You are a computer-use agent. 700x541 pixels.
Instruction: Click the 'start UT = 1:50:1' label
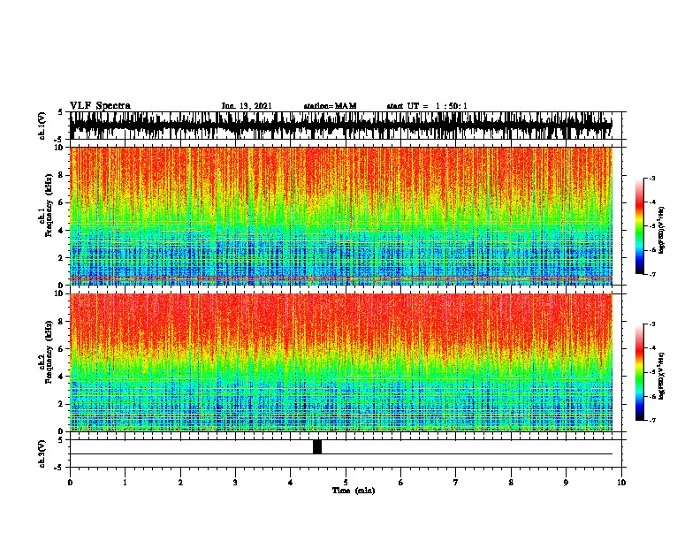[x=427, y=106]
